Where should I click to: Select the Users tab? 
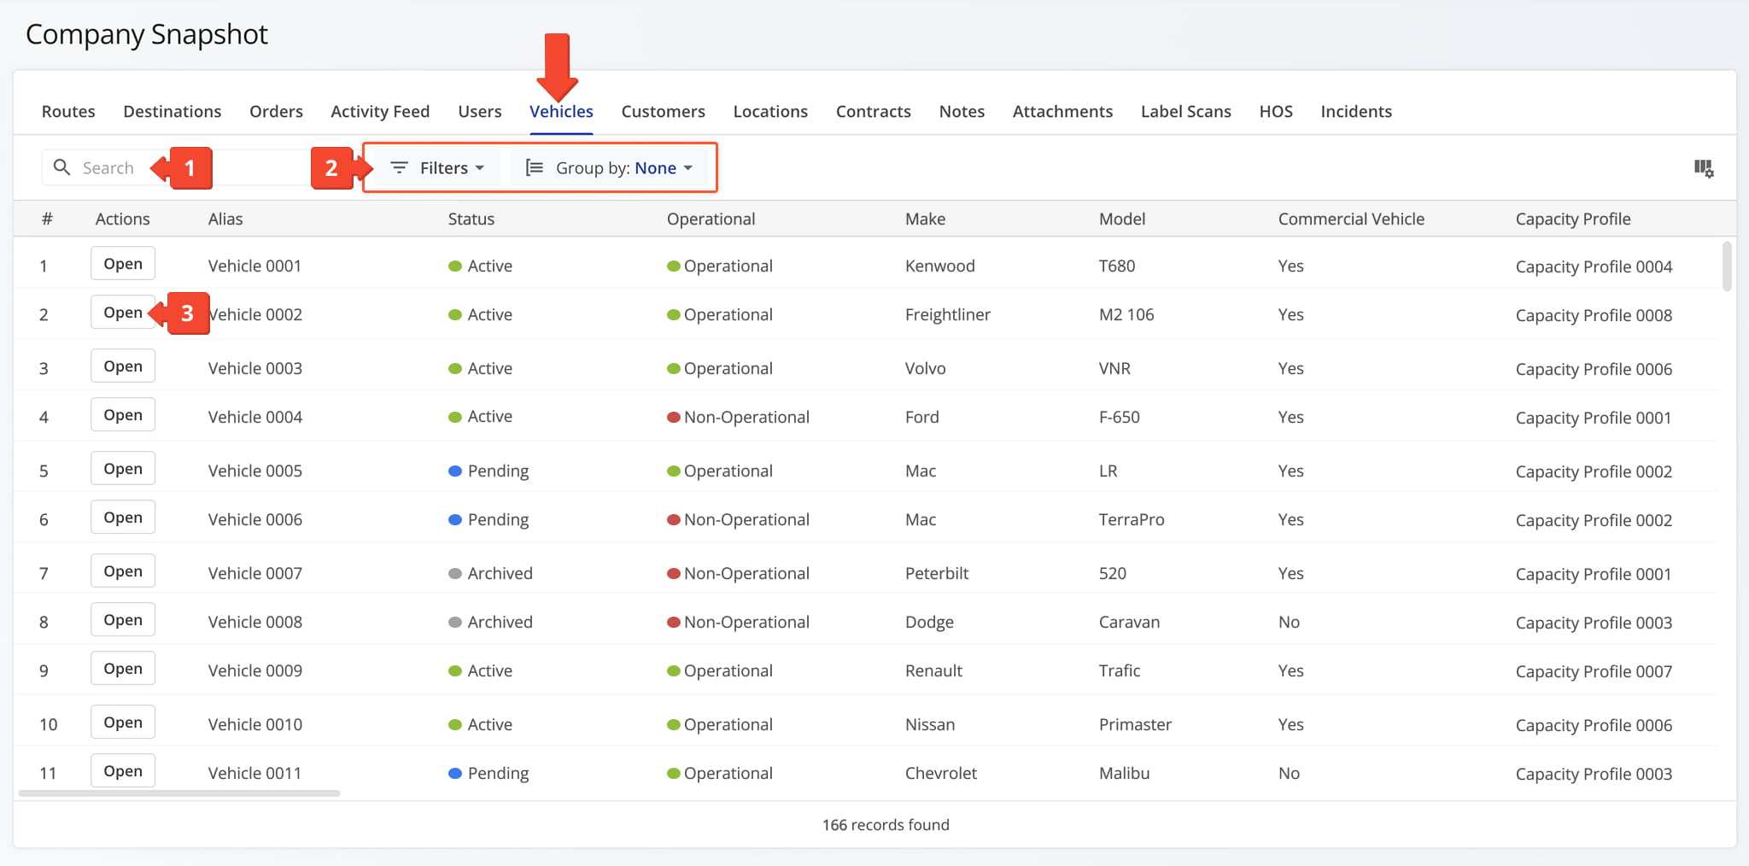coord(480,111)
